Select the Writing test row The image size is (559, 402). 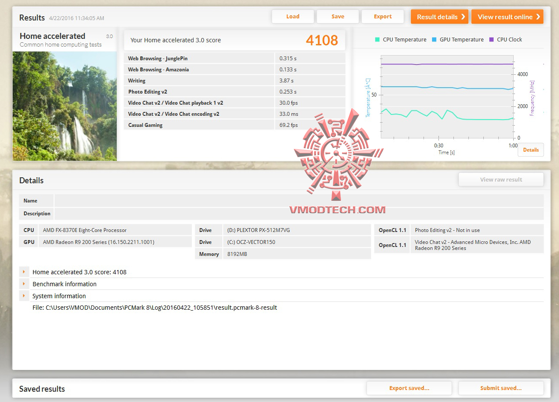pos(235,81)
